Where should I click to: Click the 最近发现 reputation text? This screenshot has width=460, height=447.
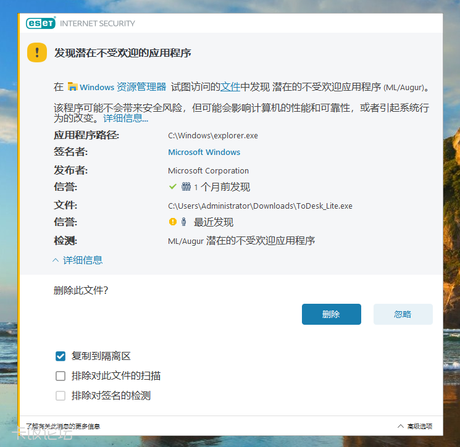click(213, 222)
